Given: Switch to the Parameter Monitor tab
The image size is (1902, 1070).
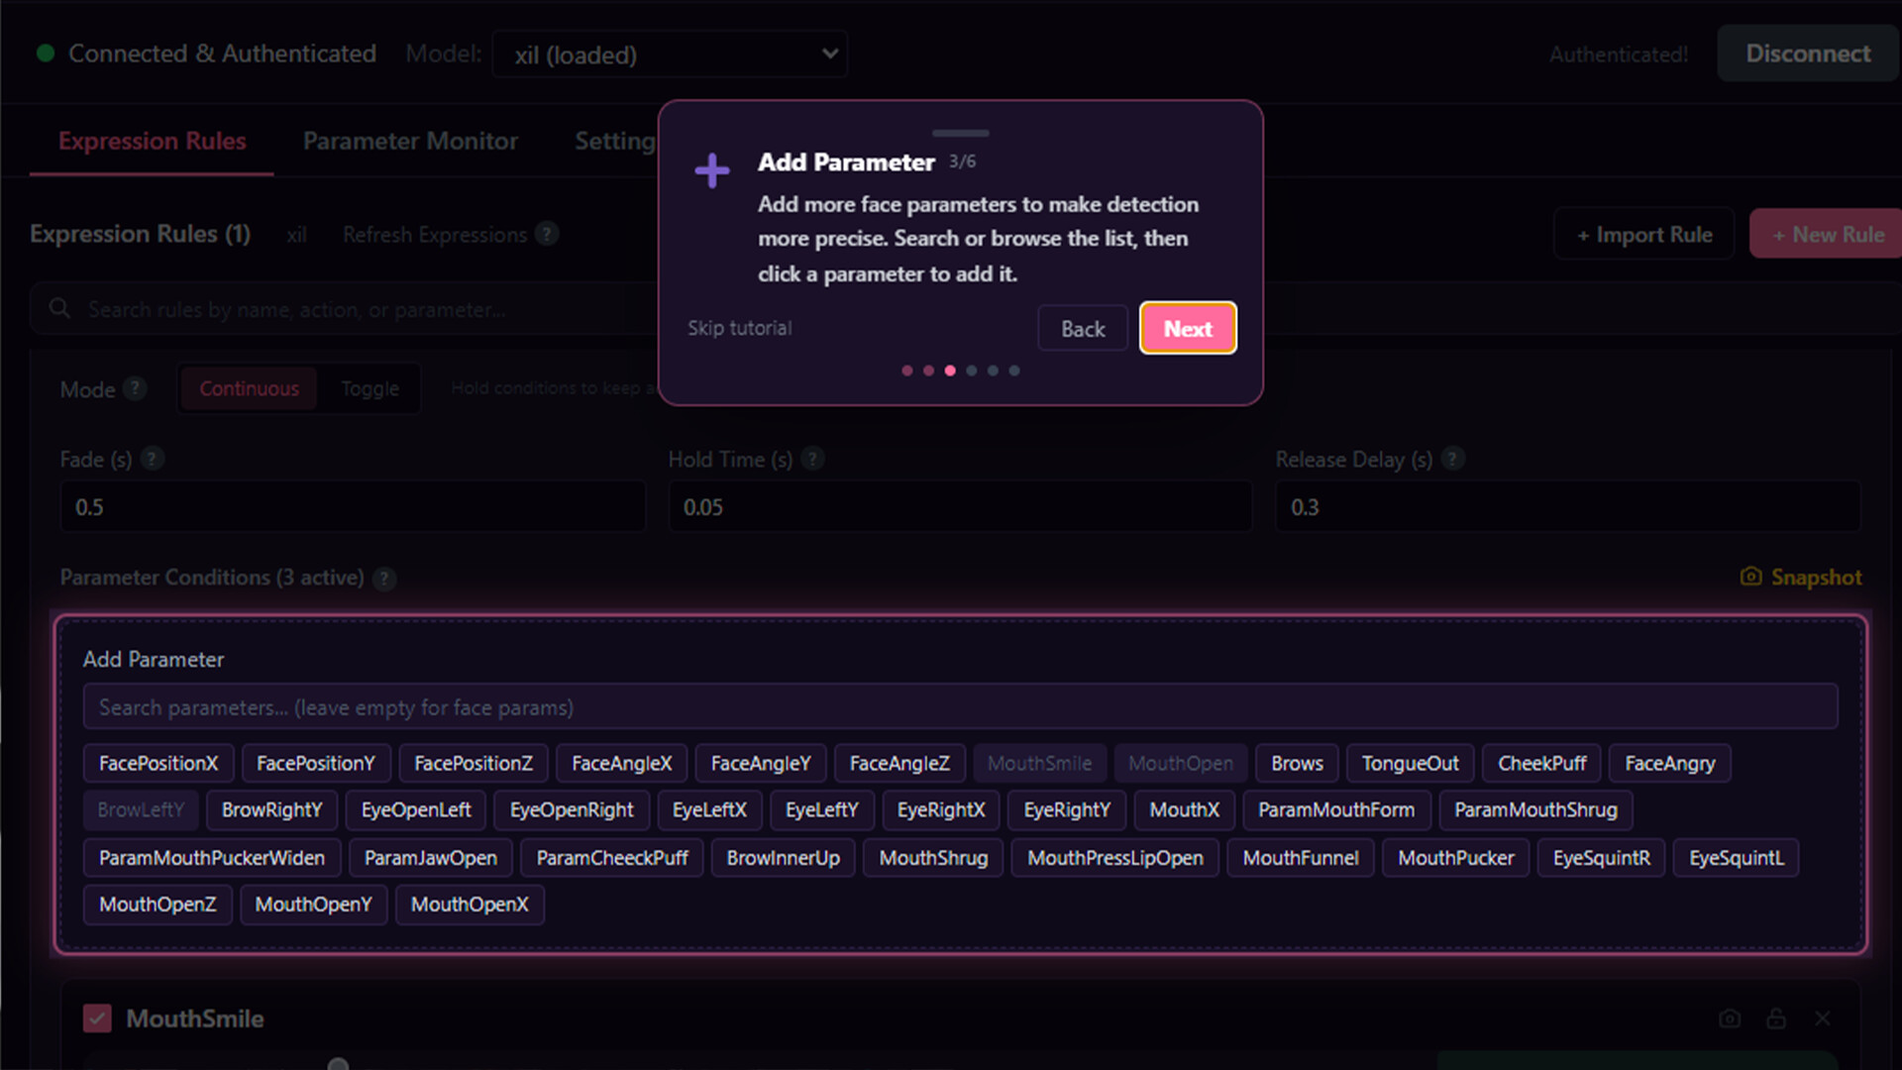Looking at the screenshot, I should point(410,141).
